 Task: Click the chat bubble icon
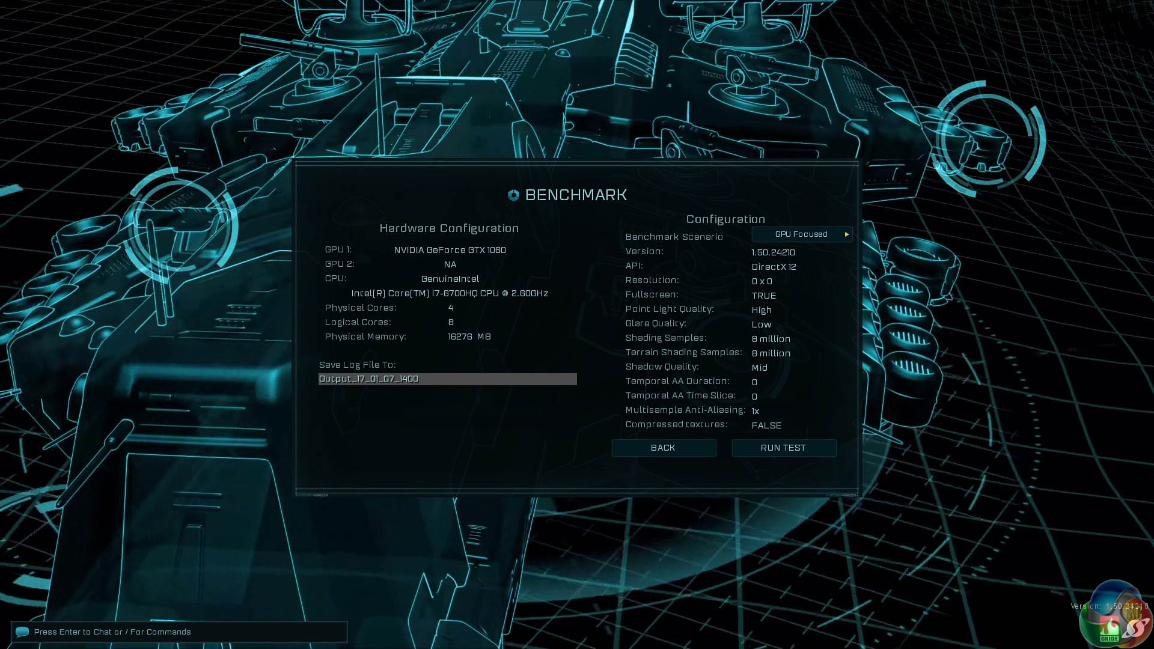point(22,632)
